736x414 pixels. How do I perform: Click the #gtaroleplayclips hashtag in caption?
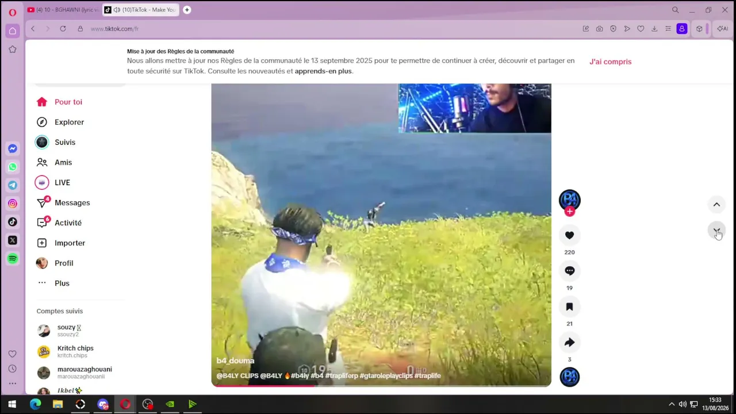click(x=386, y=376)
